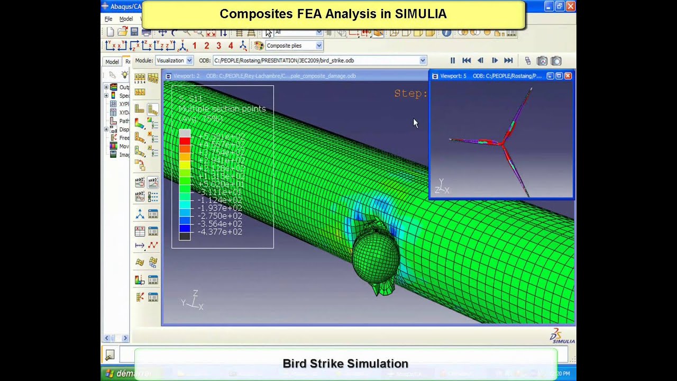The width and height of the screenshot is (677, 381).
Task: Click the command line prompt icon
Action: (109, 355)
